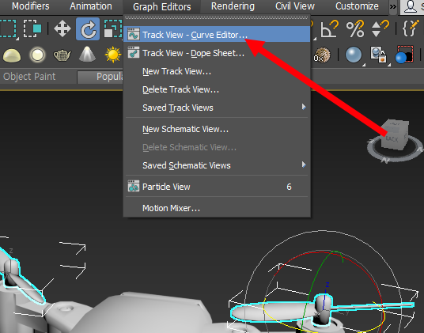Click the Curve Editor menu item icon

point(134,35)
